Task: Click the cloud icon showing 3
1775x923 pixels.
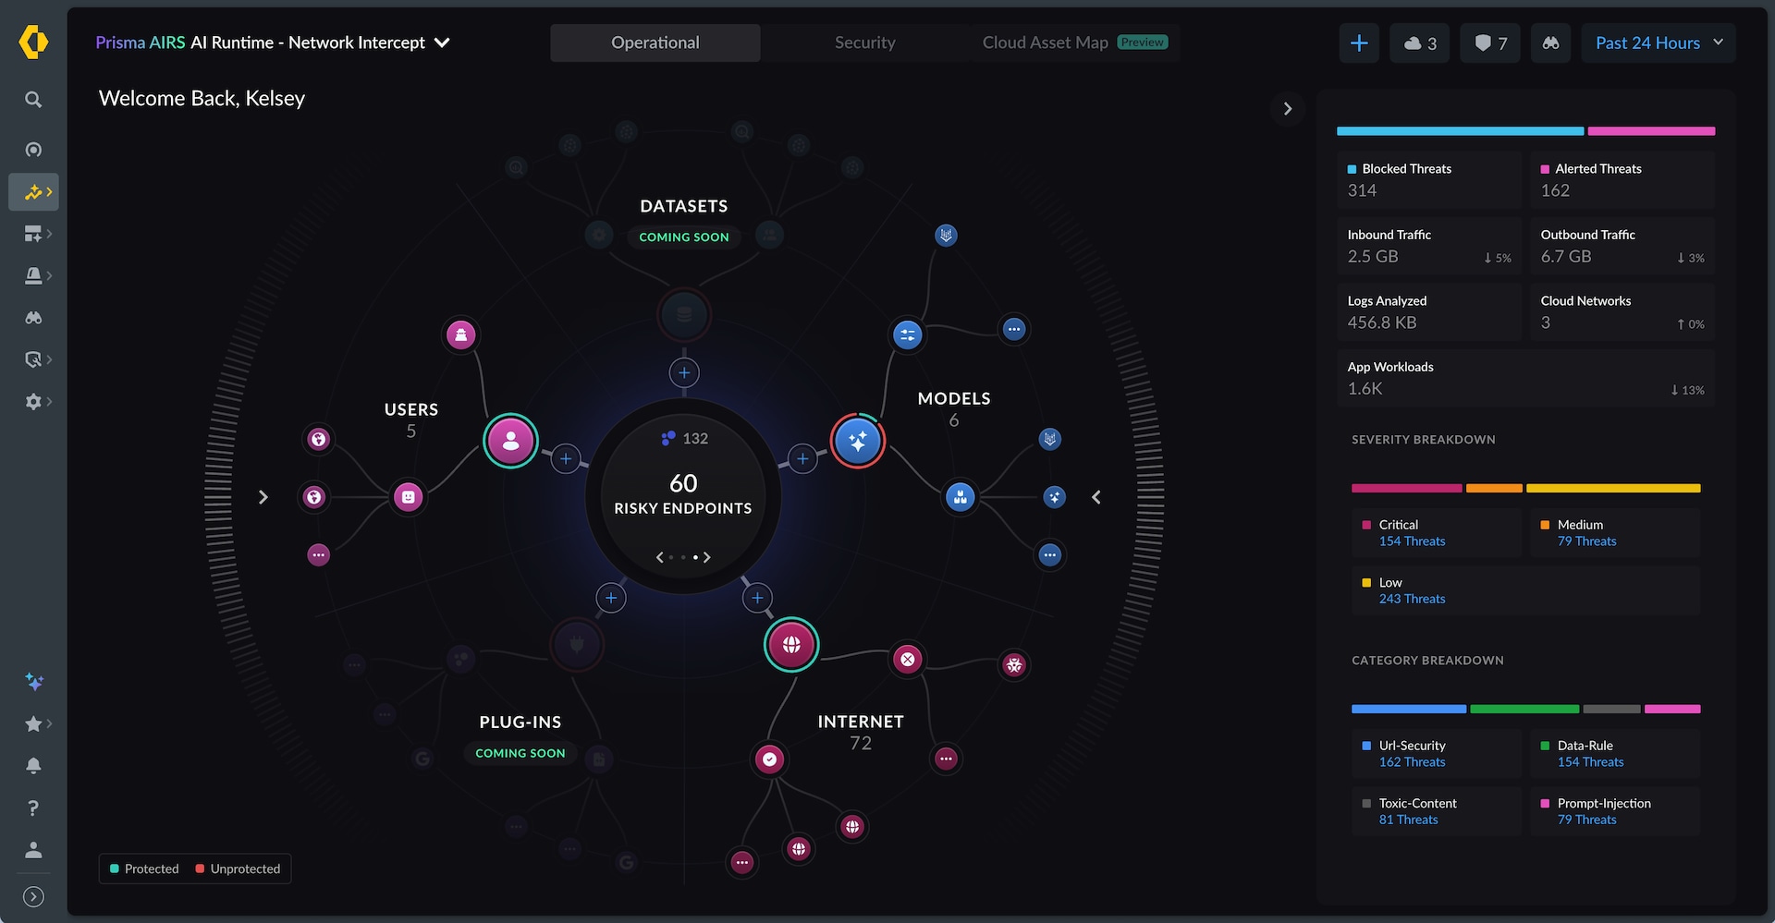Action: [x=1419, y=43]
